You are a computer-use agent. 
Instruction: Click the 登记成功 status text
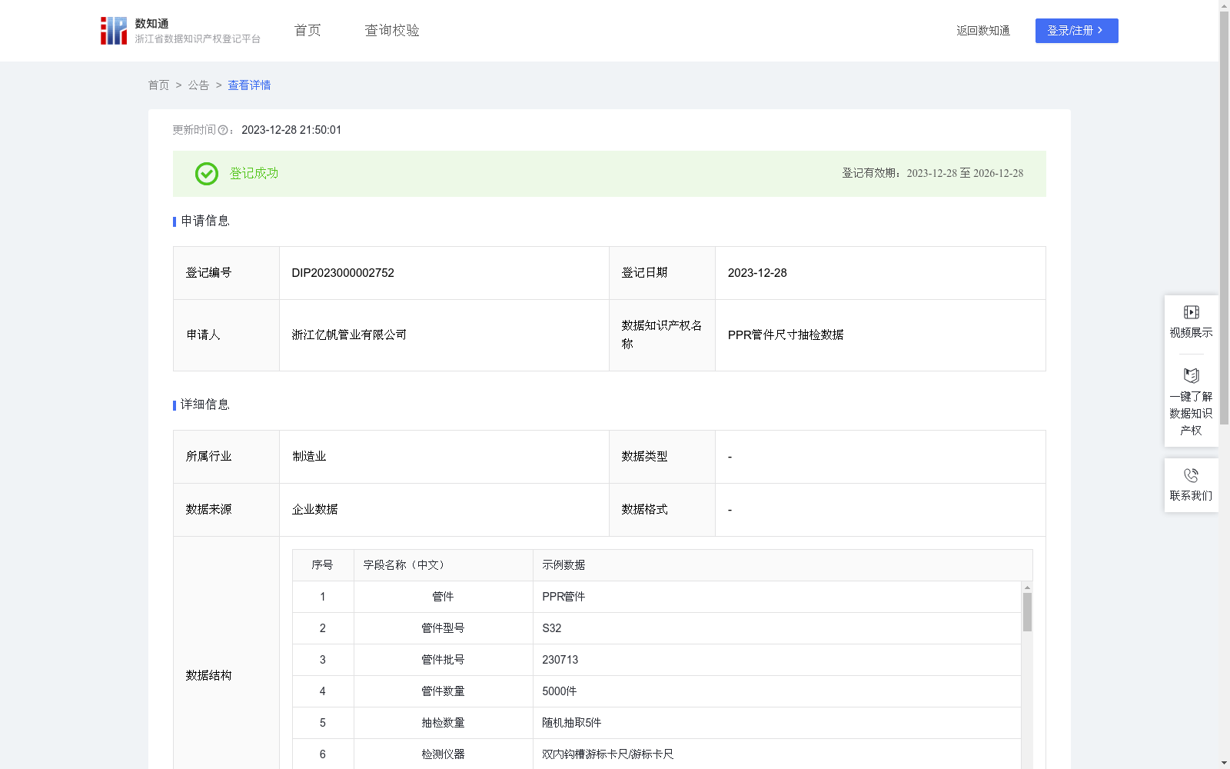(x=254, y=174)
